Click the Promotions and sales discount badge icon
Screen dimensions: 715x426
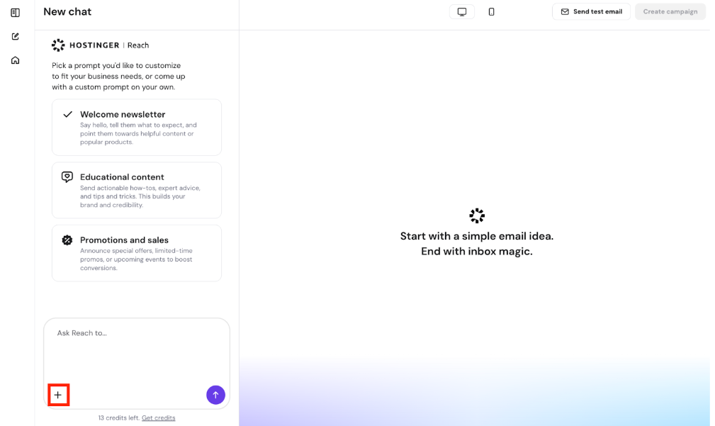coord(67,240)
